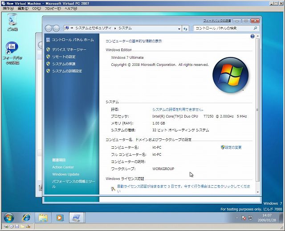Click the Action Center flag tray icon
This screenshot has height=231, width=285.
[244, 218]
